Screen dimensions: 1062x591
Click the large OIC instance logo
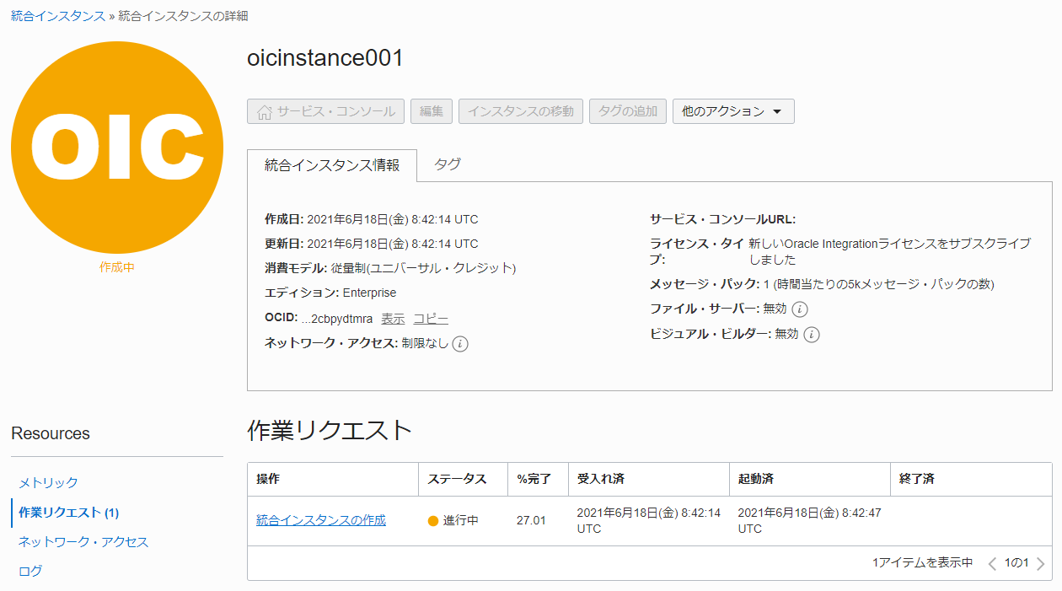point(117,148)
